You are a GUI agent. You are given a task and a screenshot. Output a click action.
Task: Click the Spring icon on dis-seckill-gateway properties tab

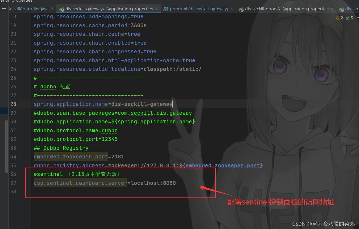[61, 9]
